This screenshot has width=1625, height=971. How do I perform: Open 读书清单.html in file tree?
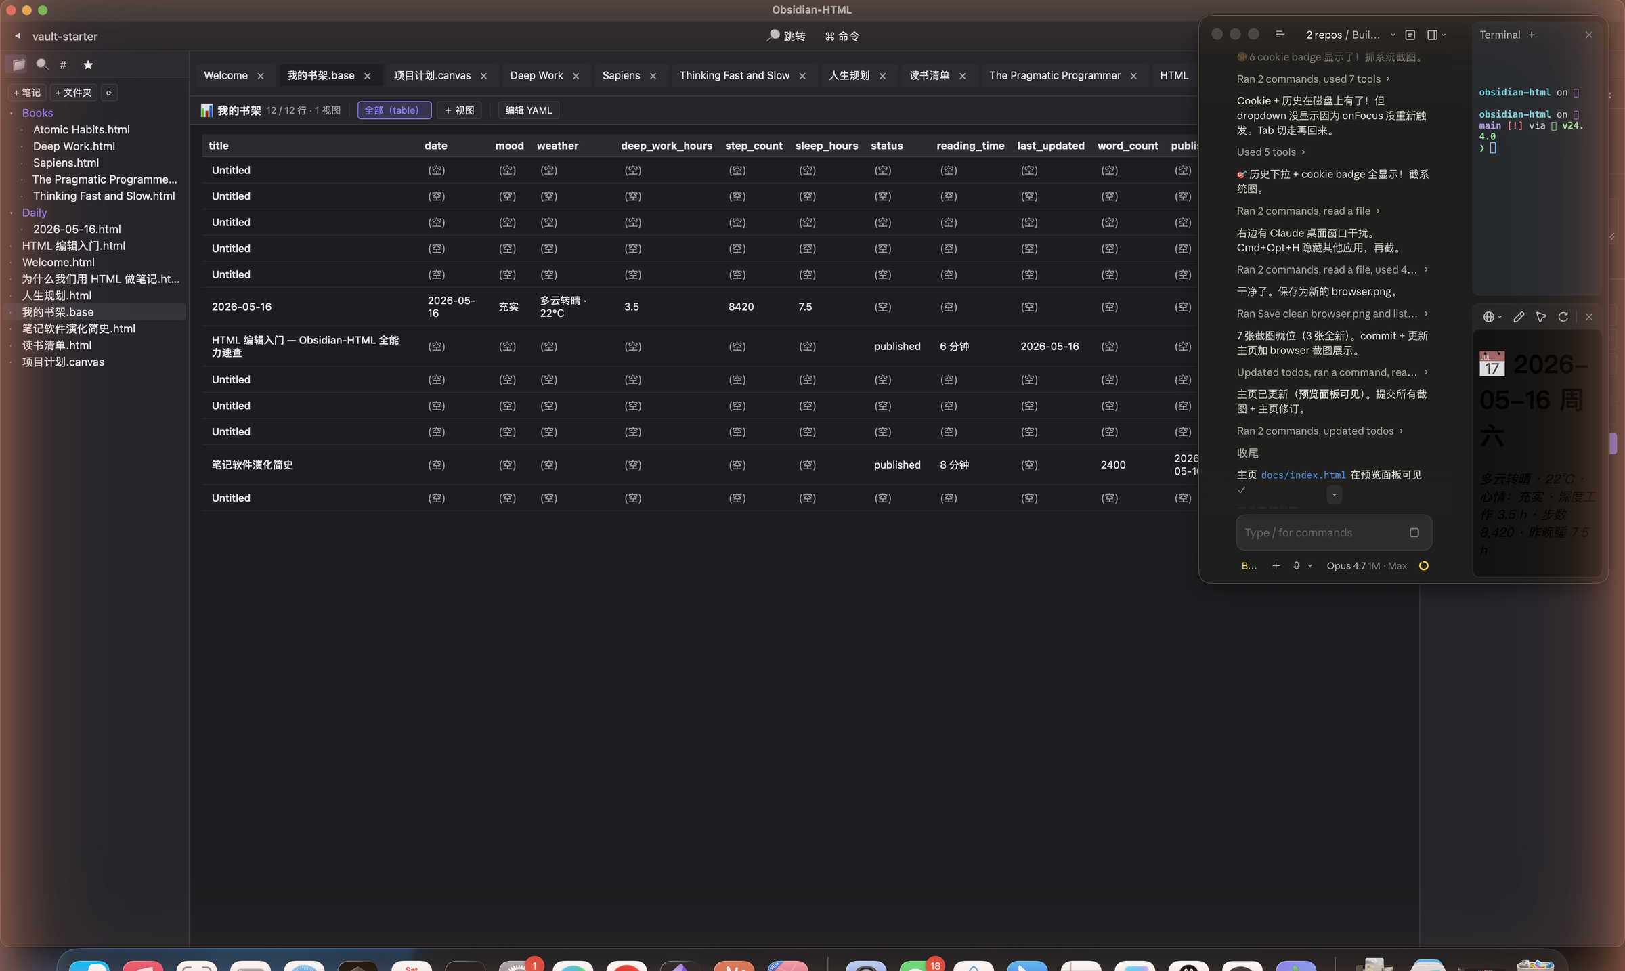(57, 345)
